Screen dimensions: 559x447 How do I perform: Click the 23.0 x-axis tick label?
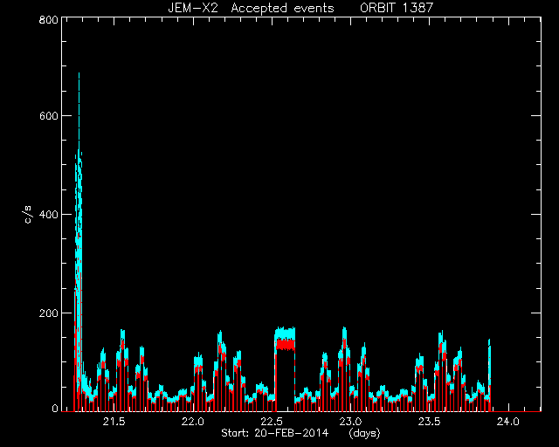(x=350, y=422)
